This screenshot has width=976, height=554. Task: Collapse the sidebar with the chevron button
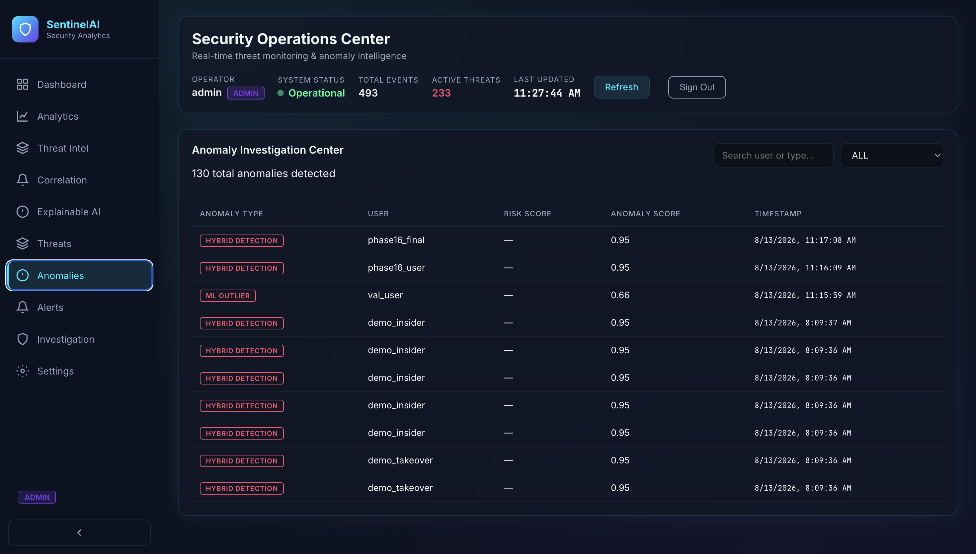click(79, 533)
